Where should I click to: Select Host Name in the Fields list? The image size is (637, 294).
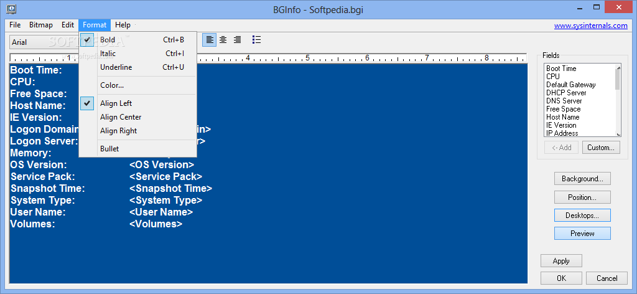click(580, 117)
